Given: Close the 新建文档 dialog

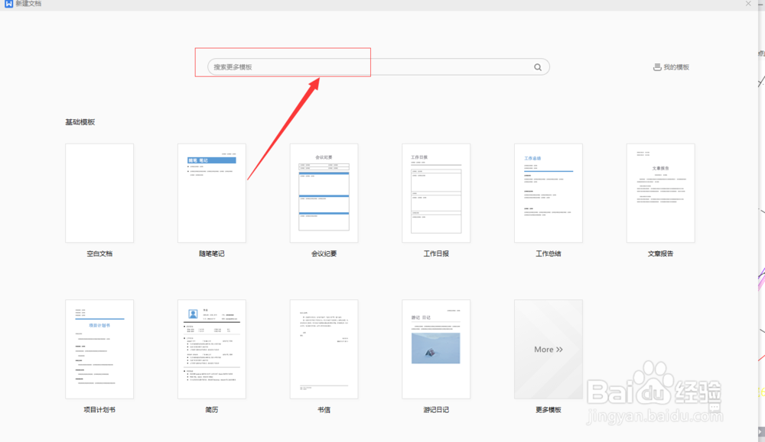Looking at the screenshot, I should (x=748, y=3).
